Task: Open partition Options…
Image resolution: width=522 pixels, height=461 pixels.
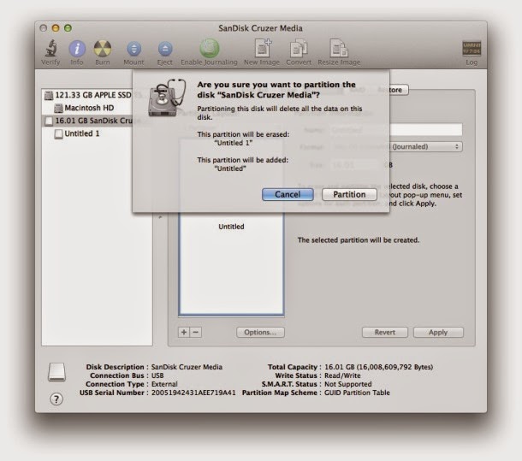Action: pyautogui.click(x=260, y=332)
